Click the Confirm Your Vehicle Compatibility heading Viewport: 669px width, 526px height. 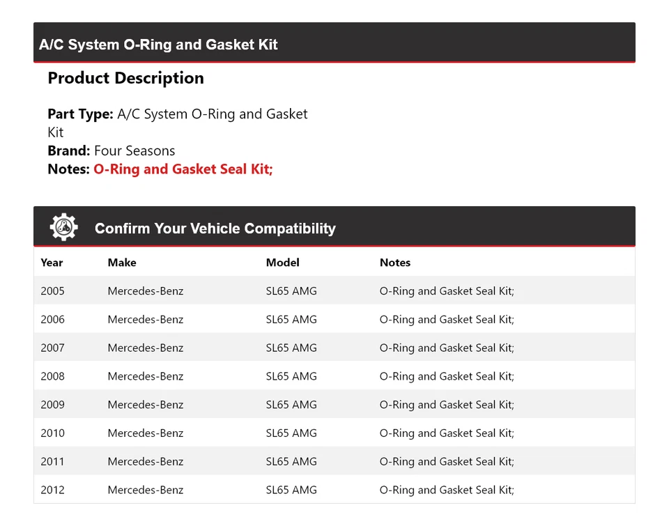pyautogui.click(x=215, y=229)
